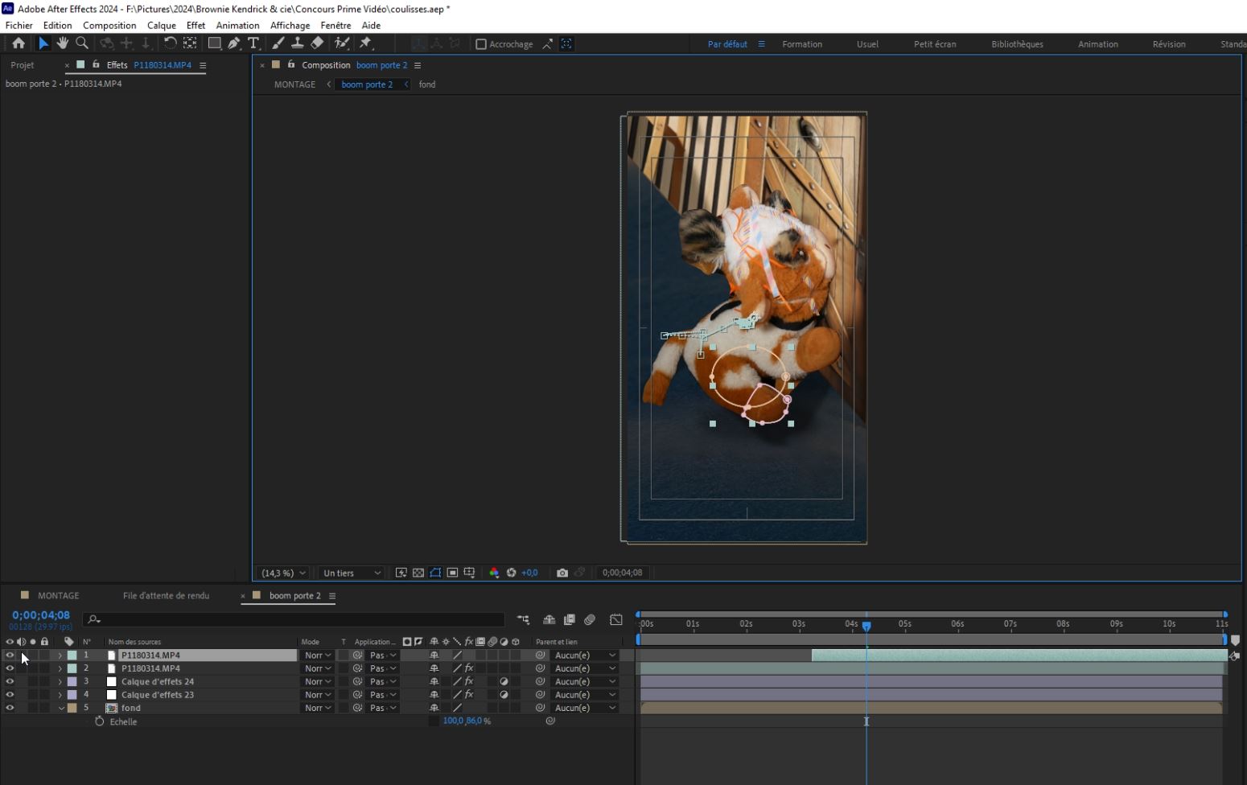Collapse the fond layer properties
The height and width of the screenshot is (785, 1247).
click(x=60, y=708)
